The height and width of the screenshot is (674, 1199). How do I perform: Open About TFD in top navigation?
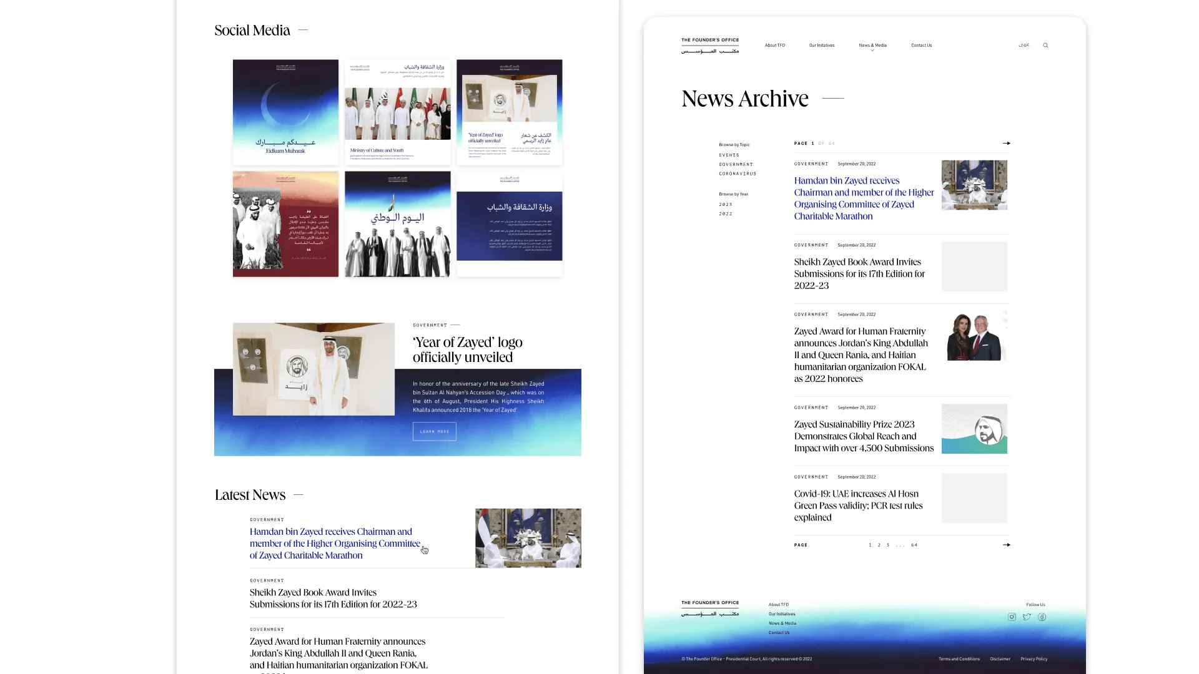pyautogui.click(x=774, y=46)
